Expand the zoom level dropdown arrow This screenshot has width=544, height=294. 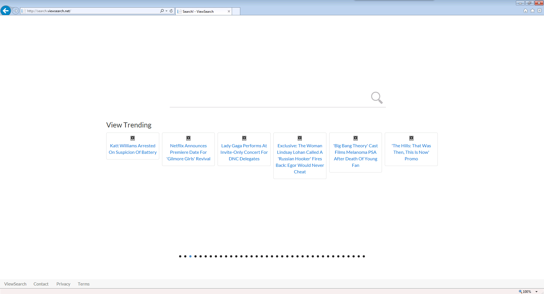click(536, 291)
